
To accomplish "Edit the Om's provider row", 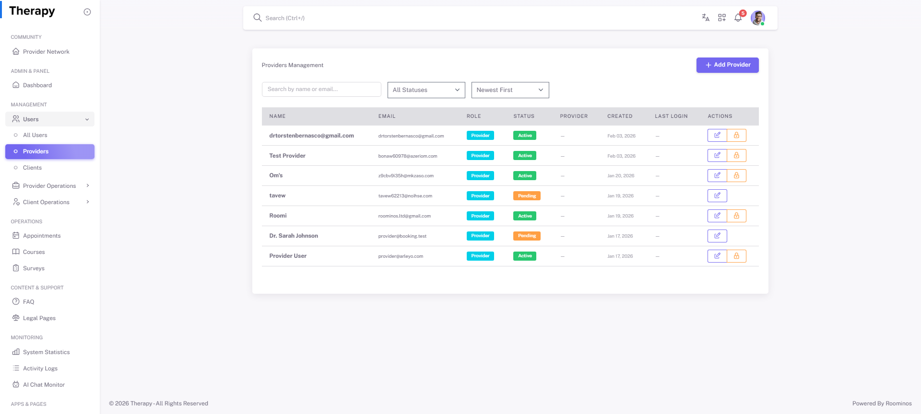I will pyautogui.click(x=717, y=175).
